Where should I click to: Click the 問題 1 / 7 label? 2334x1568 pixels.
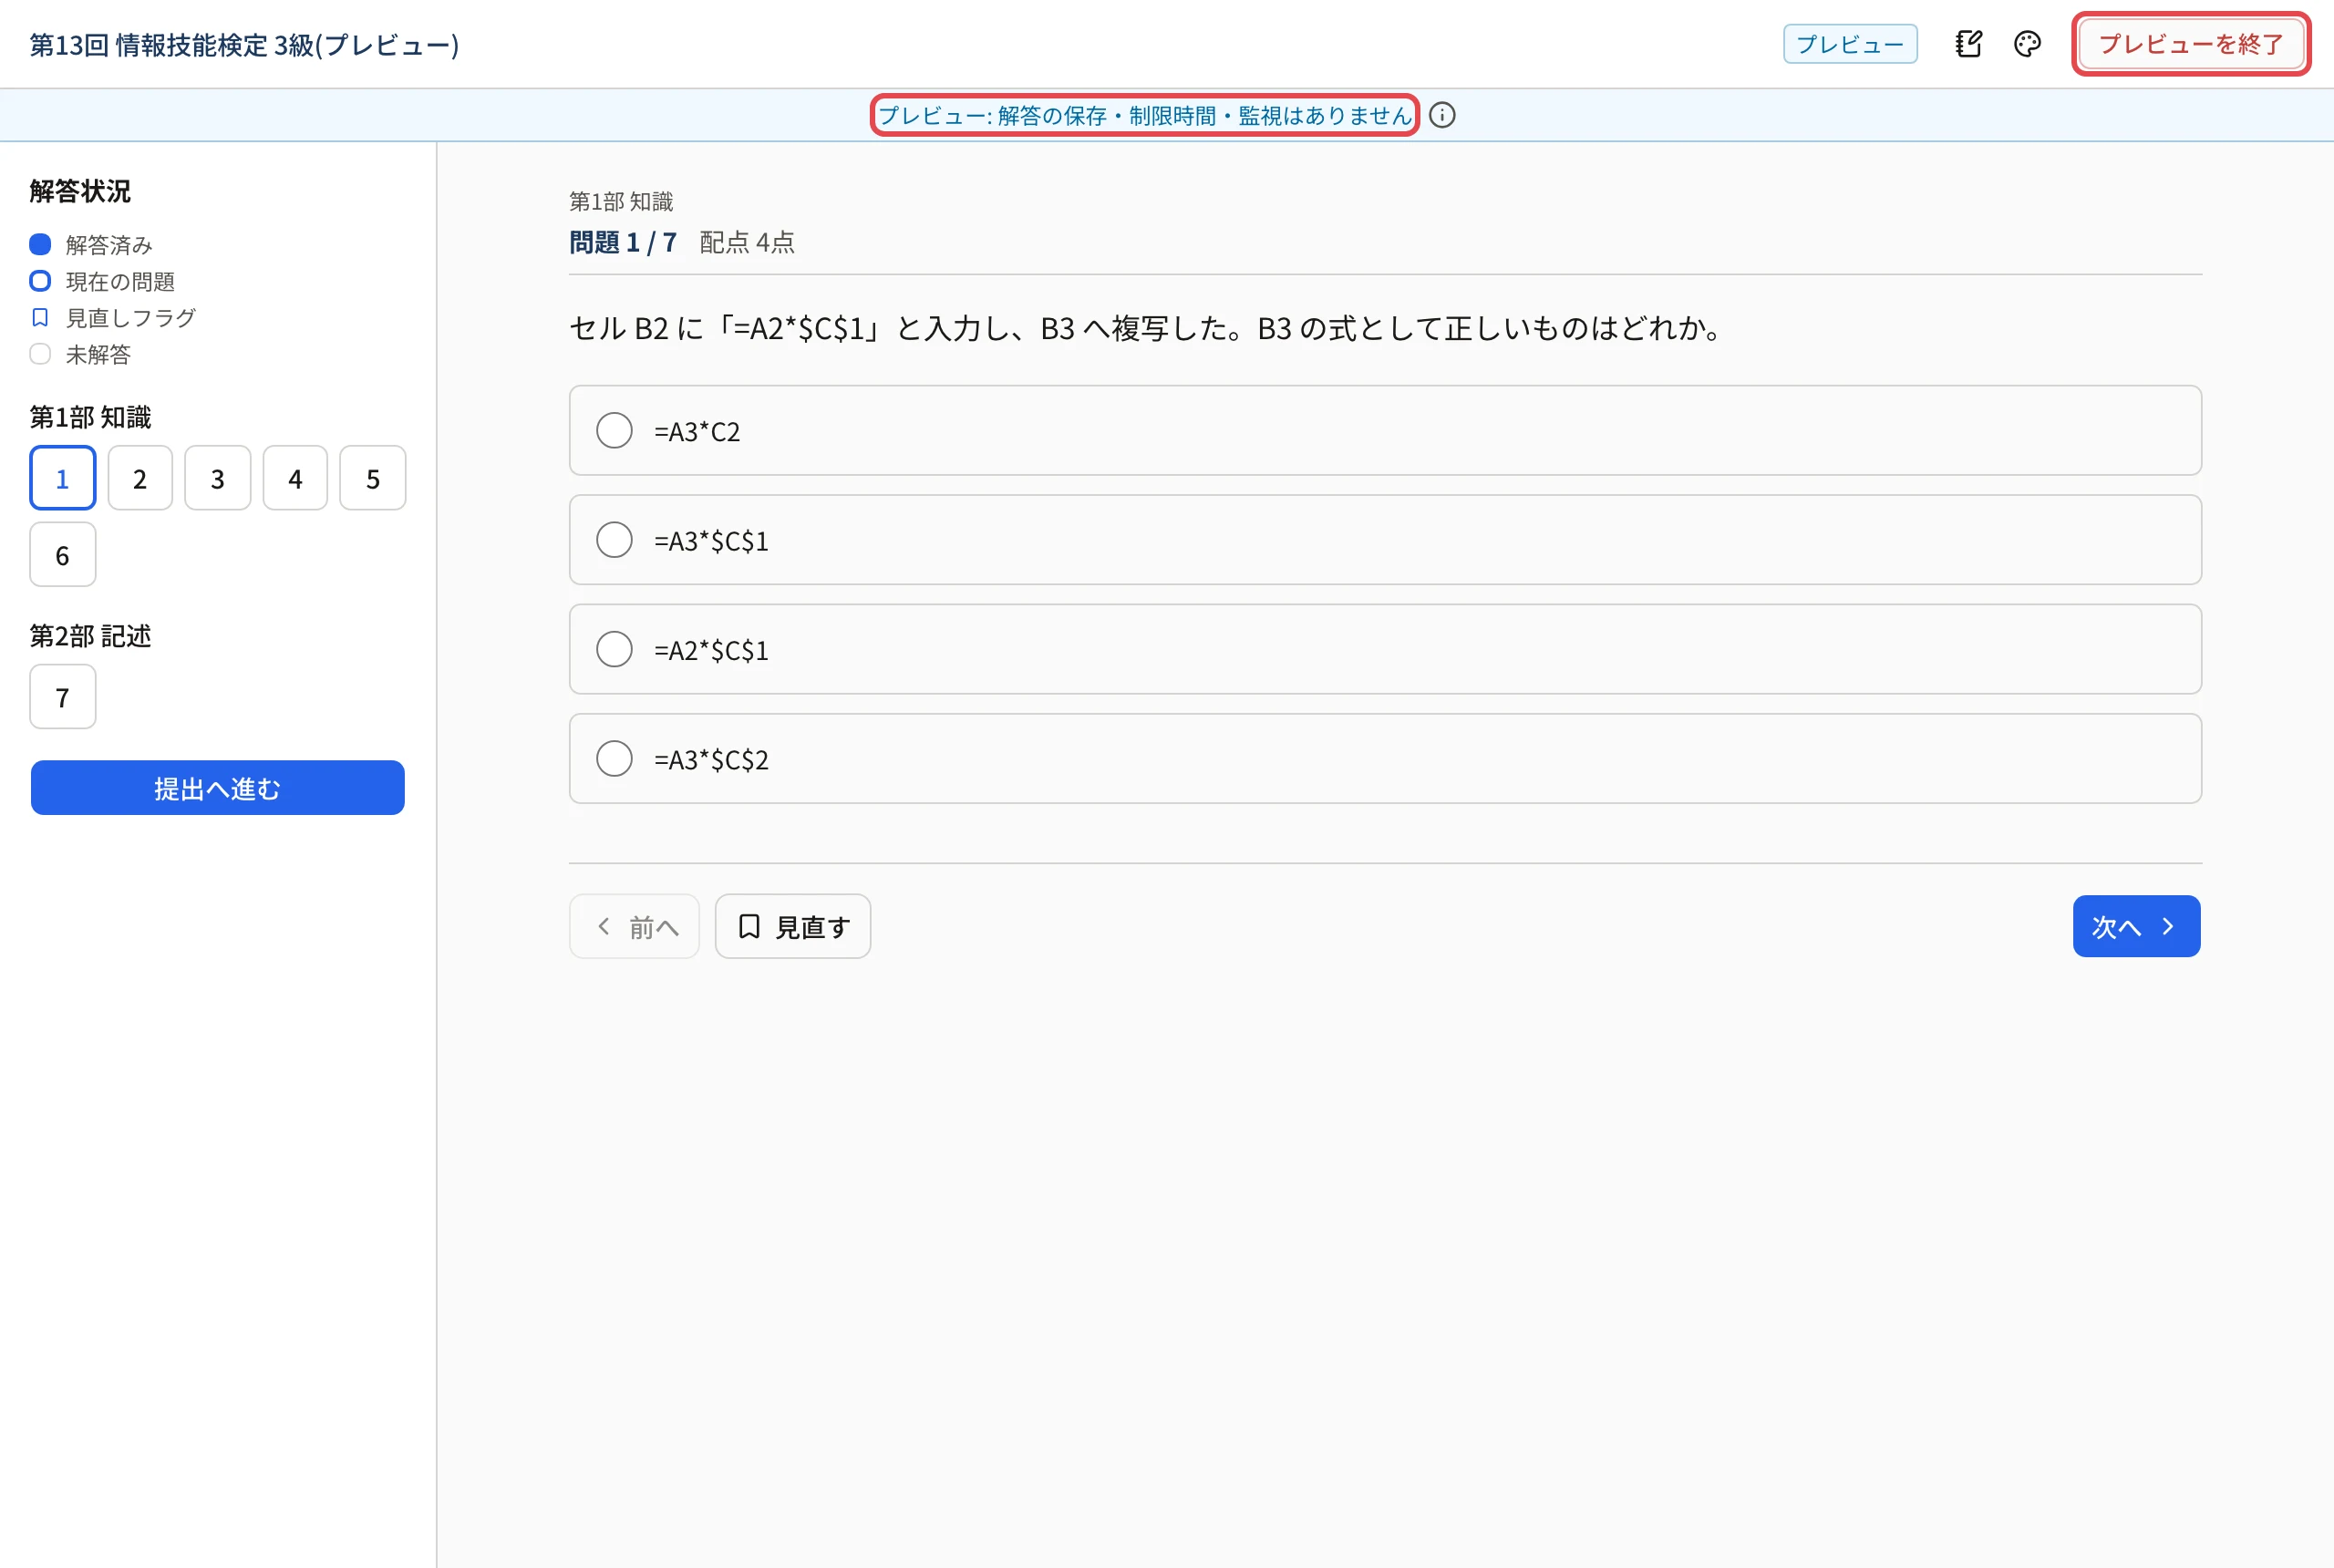(623, 242)
